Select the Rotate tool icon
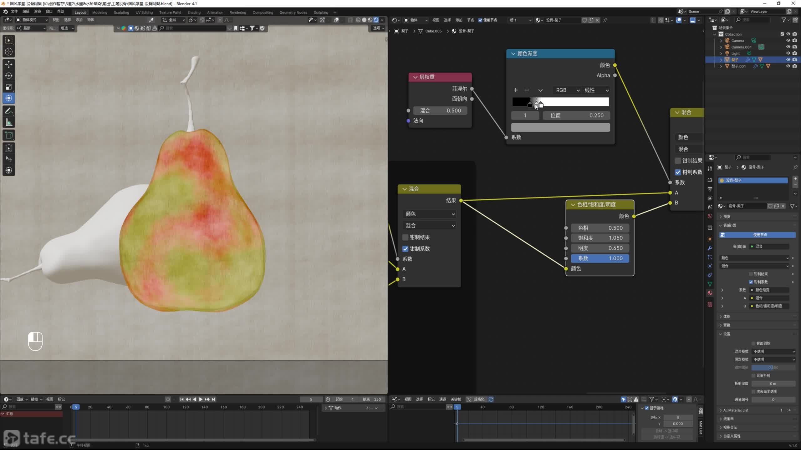 9,76
